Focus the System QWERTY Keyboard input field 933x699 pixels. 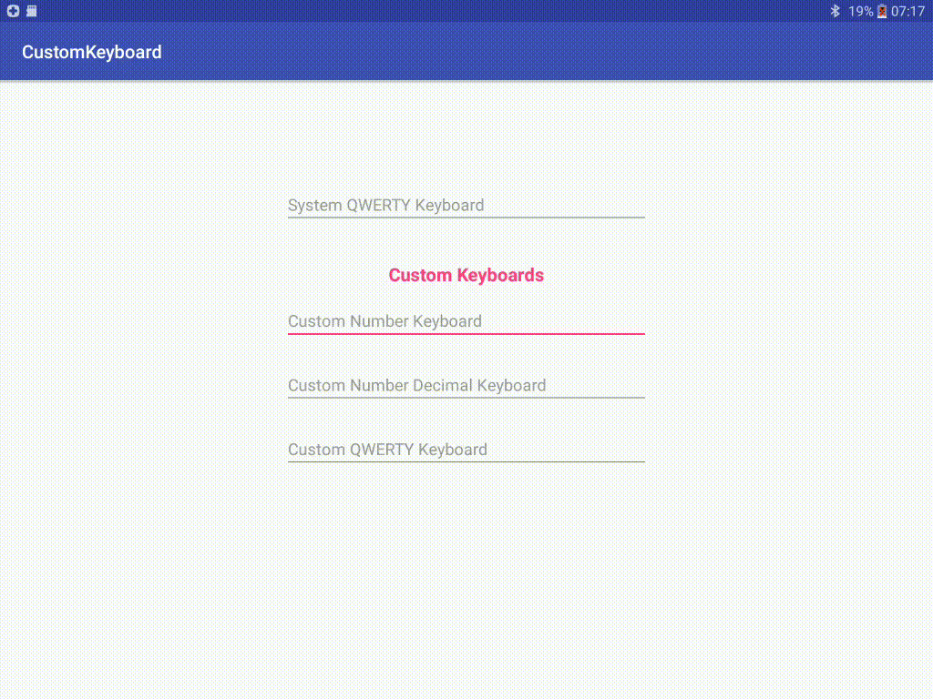click(x=466, y=205)
